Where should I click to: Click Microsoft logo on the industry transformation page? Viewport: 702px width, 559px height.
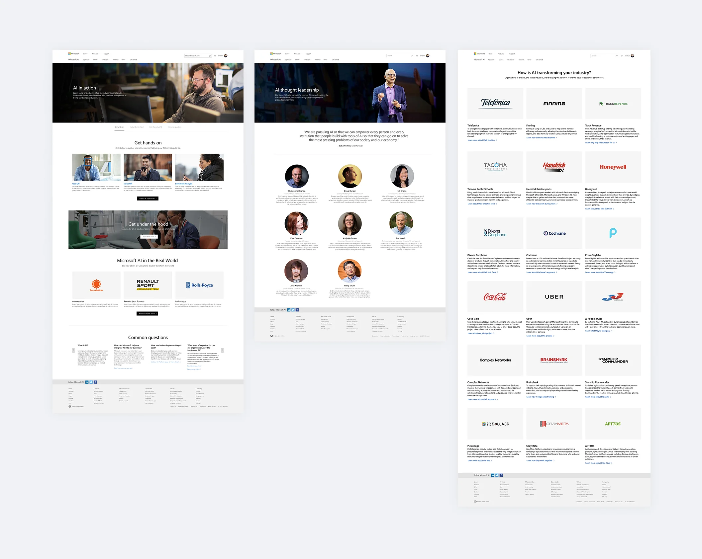pyautogui.click(x=479, y=53)
